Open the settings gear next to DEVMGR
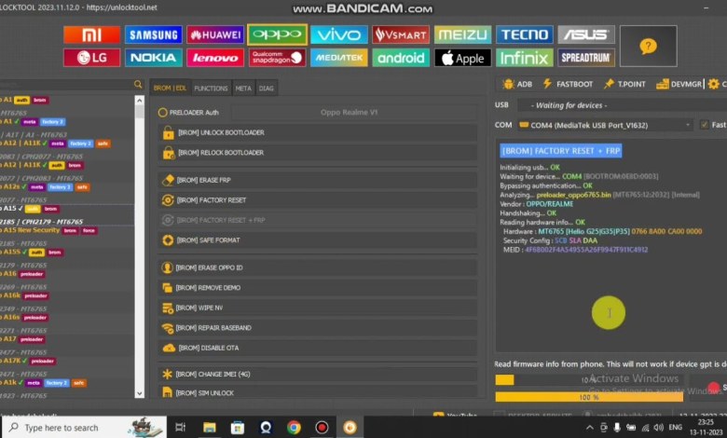The width and height of the screenshot is (727, 438). tap(714, 84)
